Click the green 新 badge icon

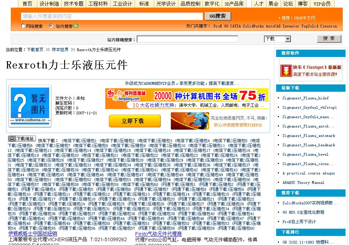click(76, 25)
